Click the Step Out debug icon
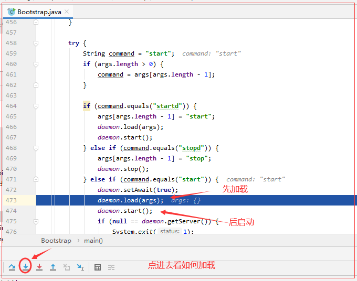 click(53, 267)
